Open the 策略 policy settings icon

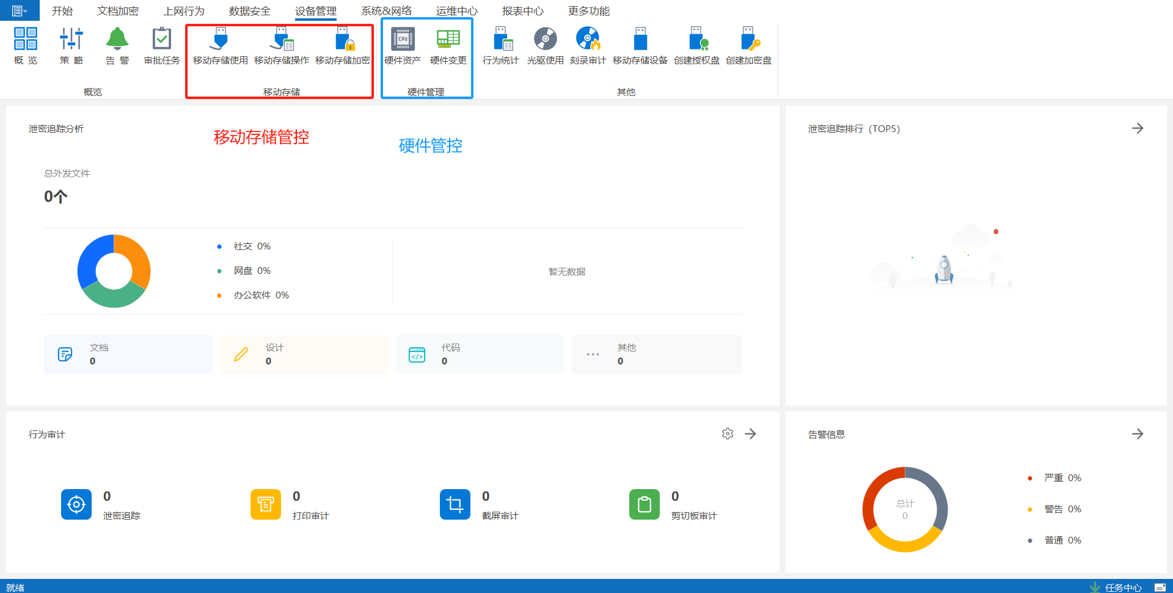(x=71, y=46)
